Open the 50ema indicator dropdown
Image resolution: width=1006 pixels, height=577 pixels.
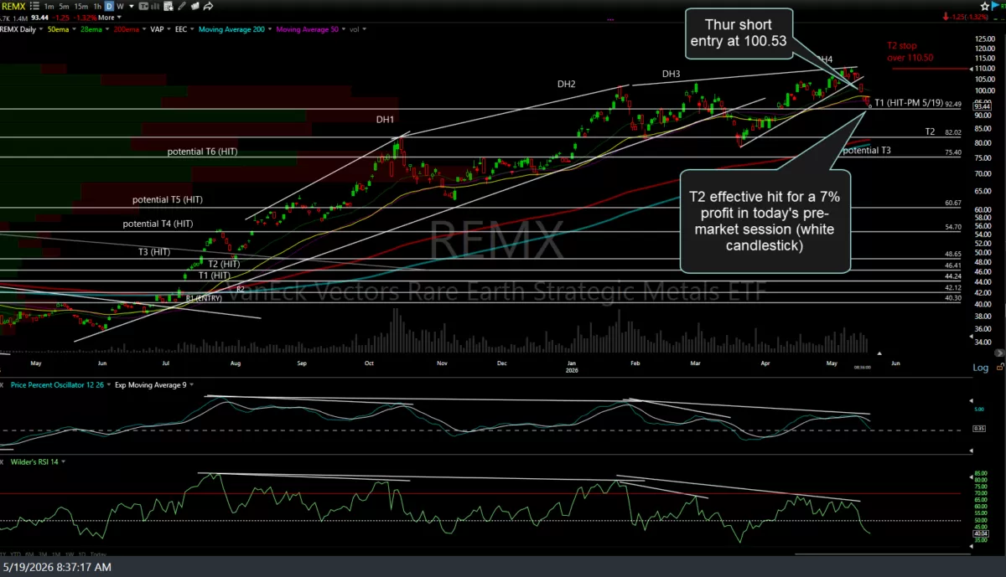pos(74,29)
